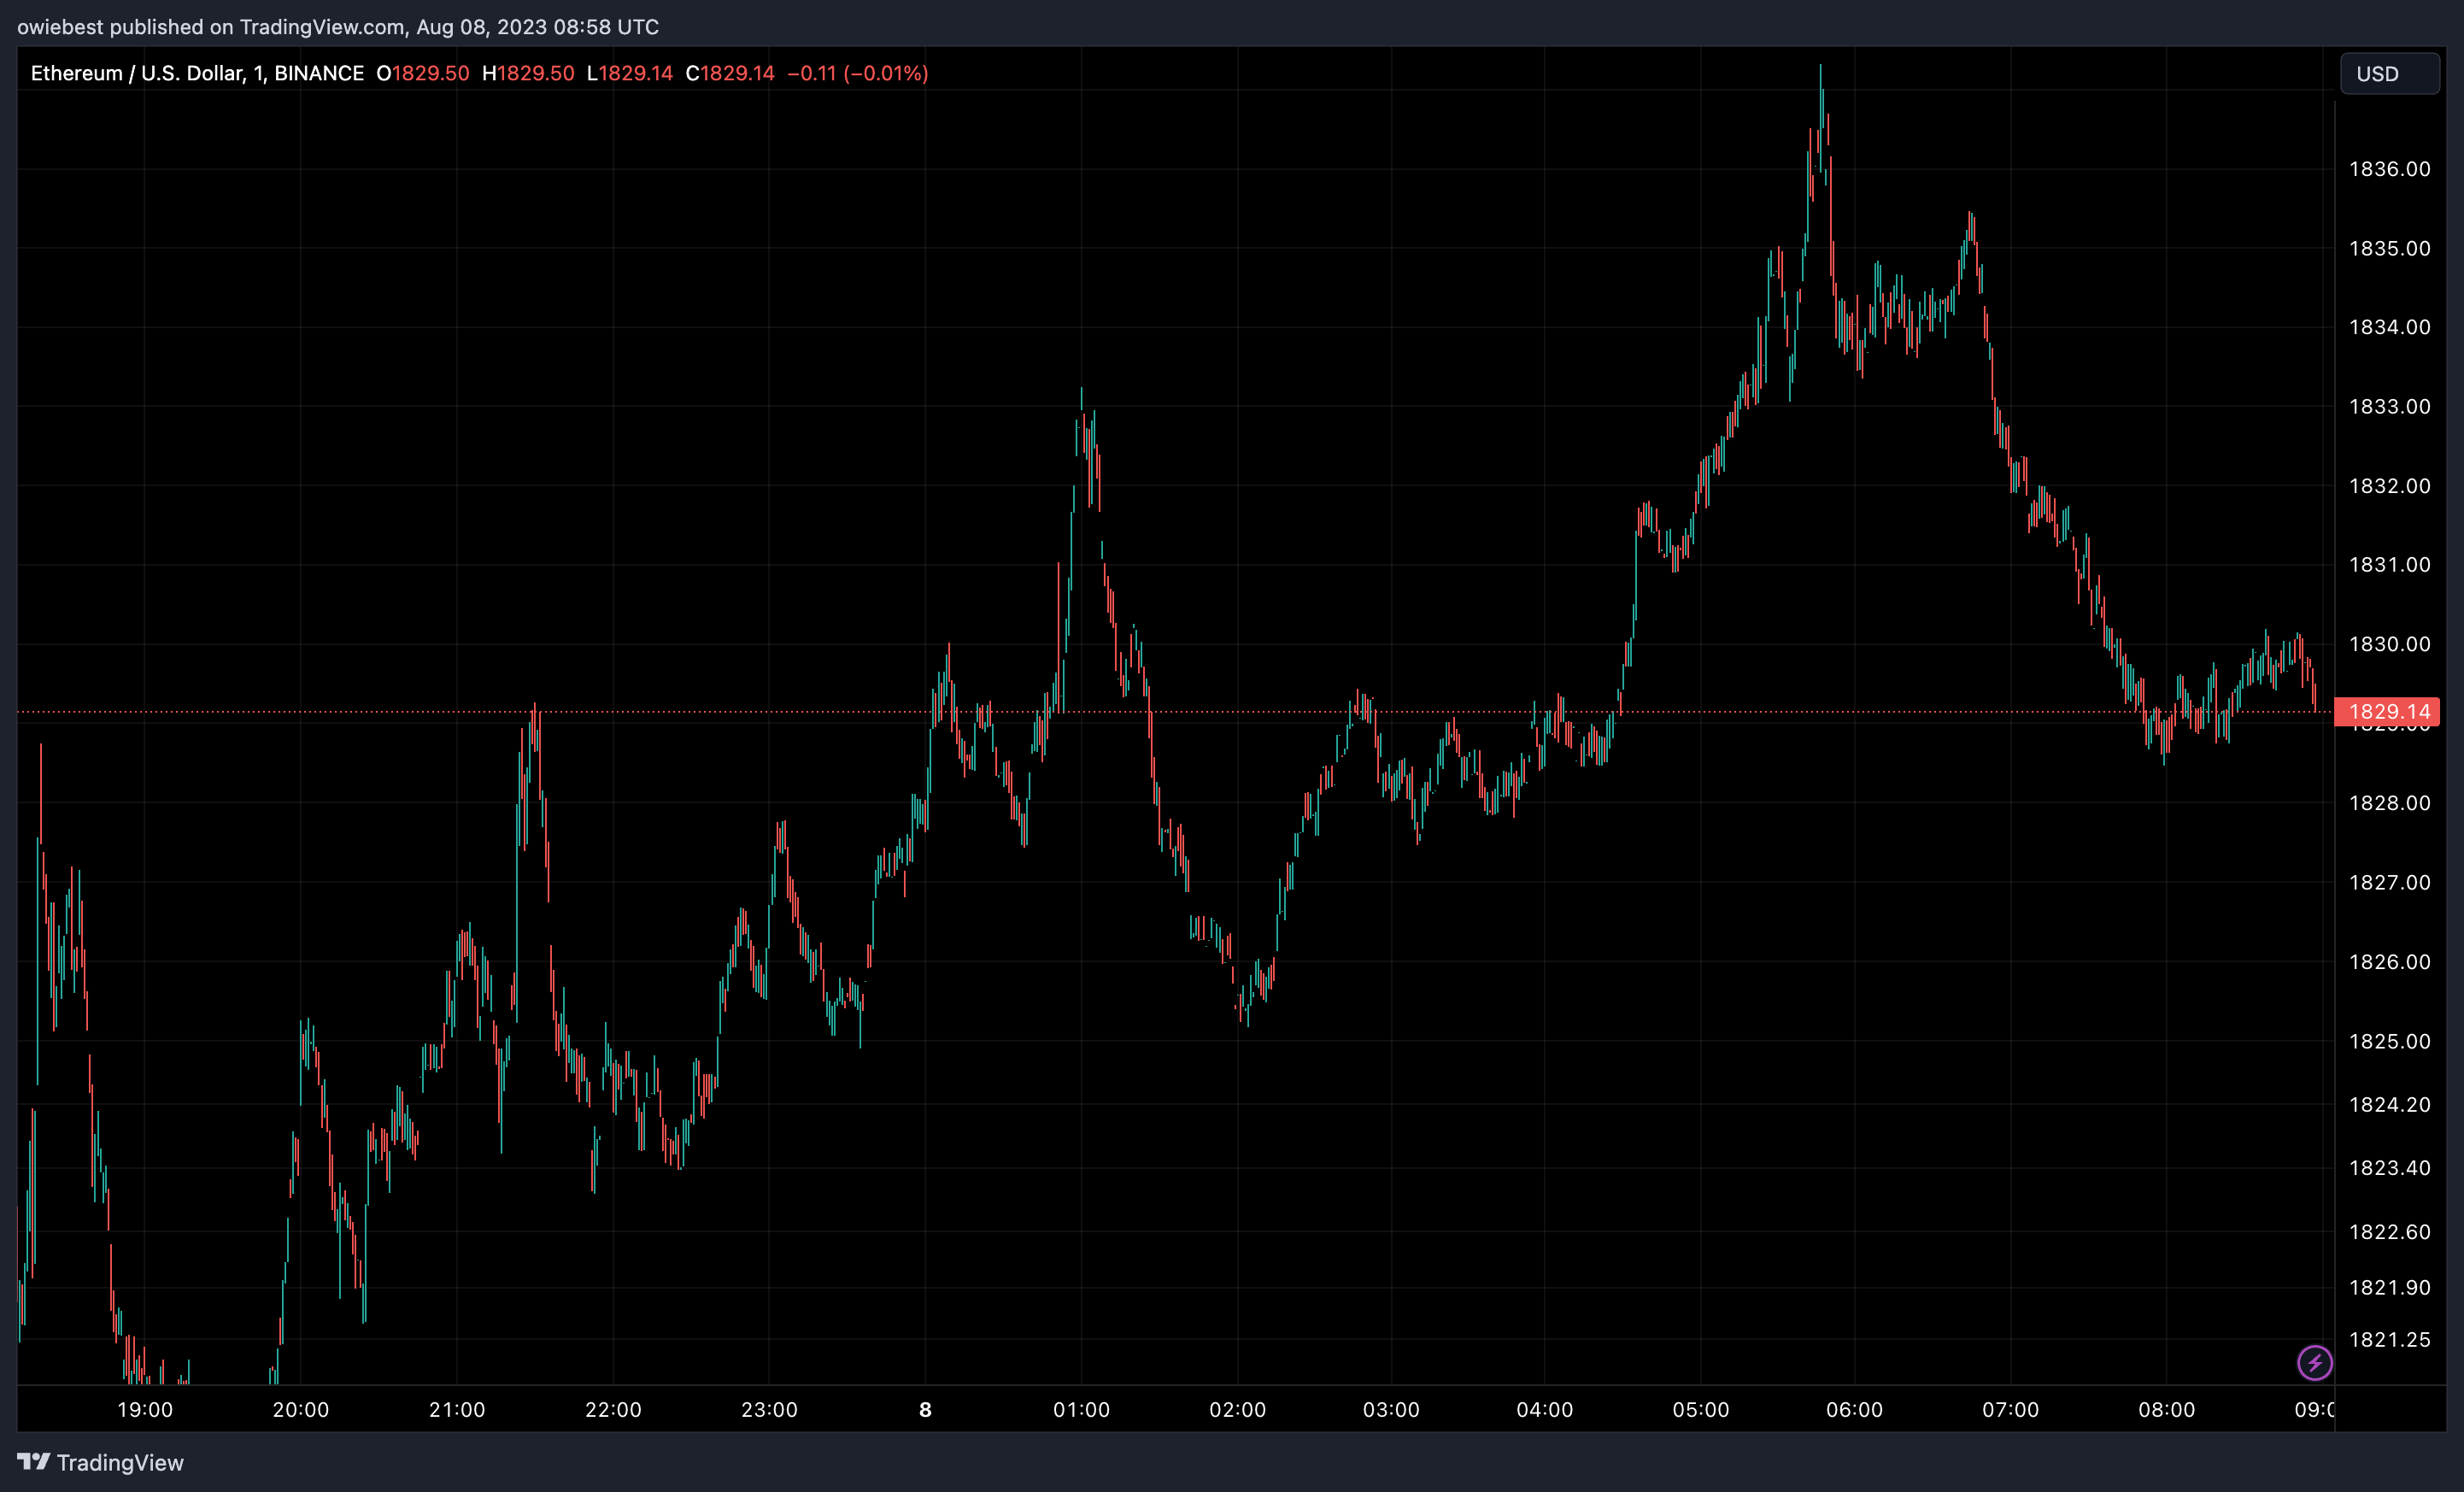The width and height of the screenshot is (2464, 1492).
Task: Click the 1833.00 price axis label
Action: click(x=2389, y=406)
